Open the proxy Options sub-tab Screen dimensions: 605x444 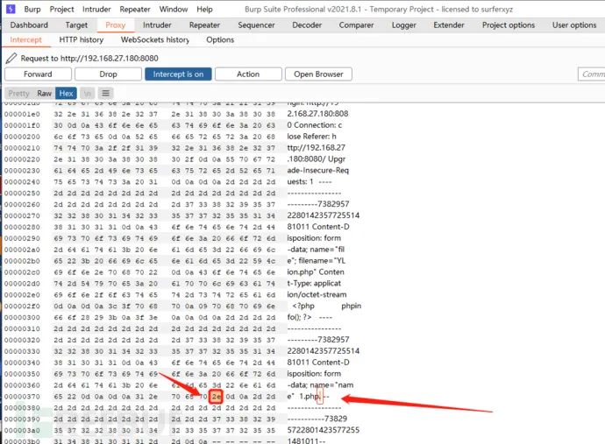[x=220, y=39]
